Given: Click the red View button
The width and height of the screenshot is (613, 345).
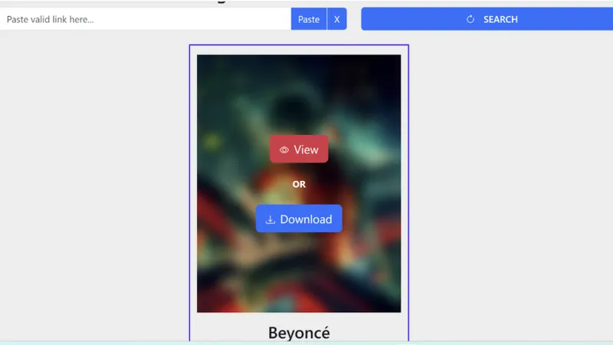Looking at the screenshot, I should 299,149.
